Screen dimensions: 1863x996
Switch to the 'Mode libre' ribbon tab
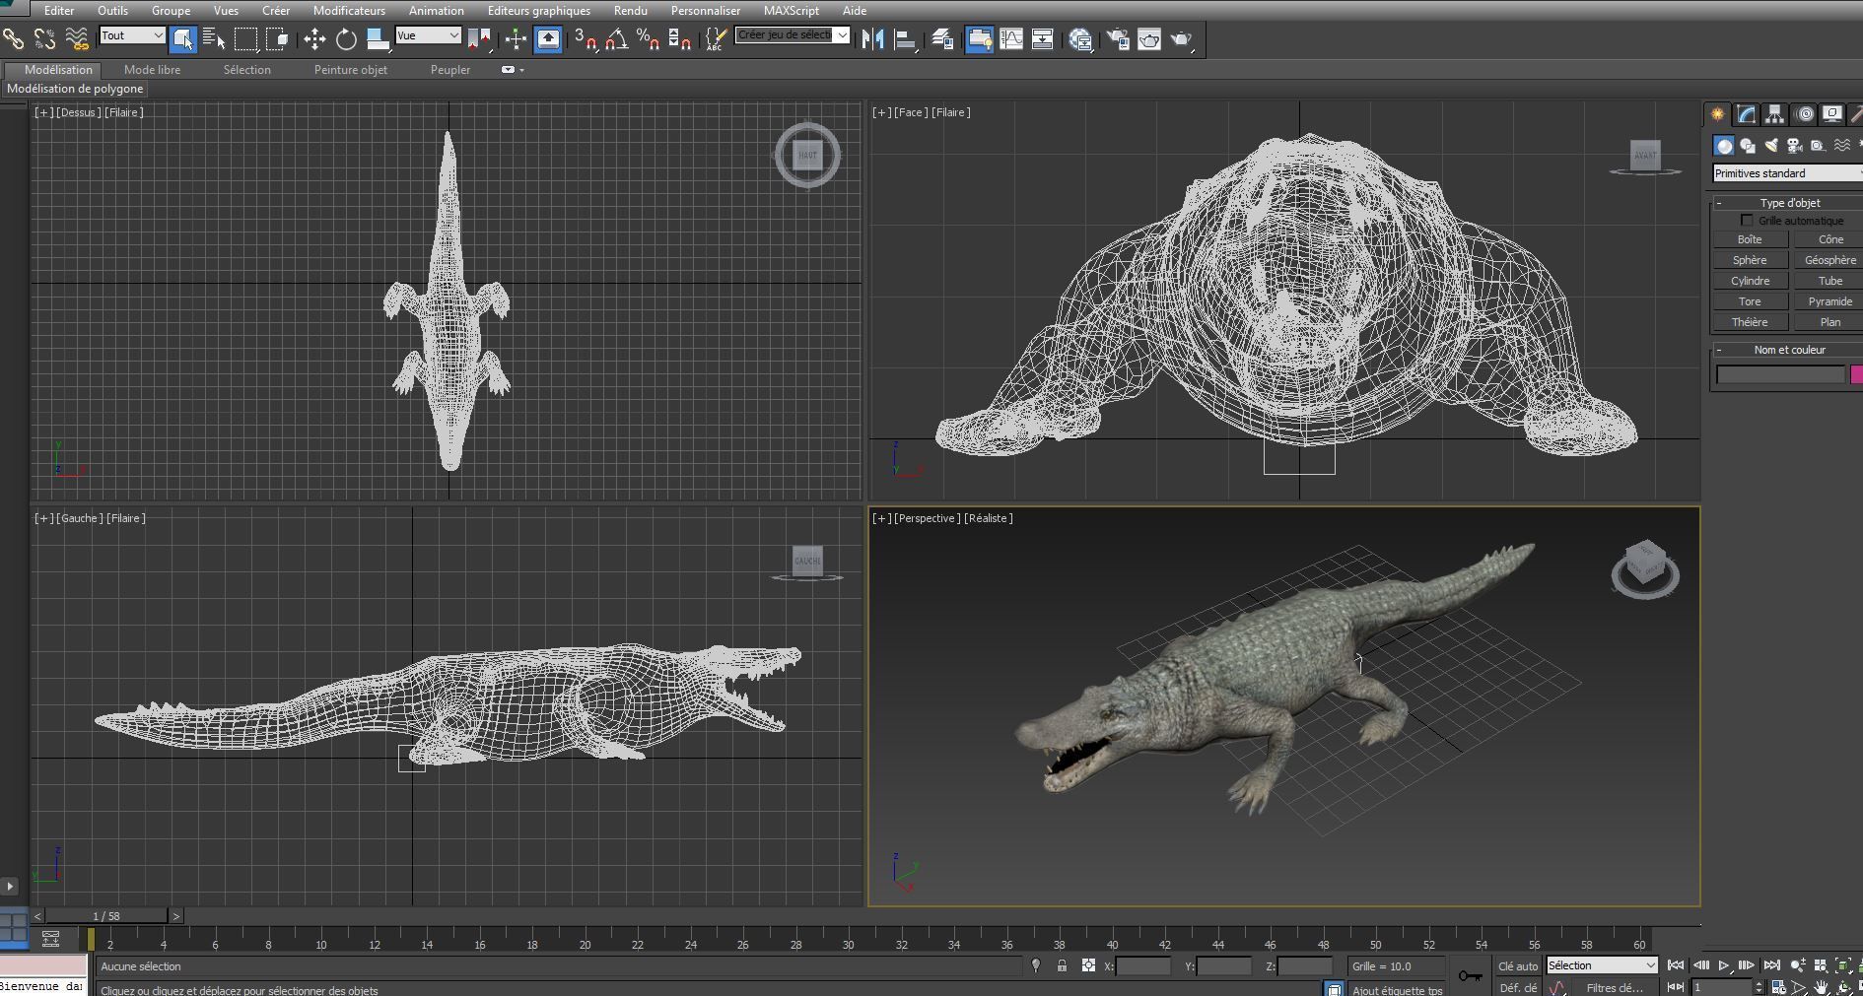(x=153, y=70)
